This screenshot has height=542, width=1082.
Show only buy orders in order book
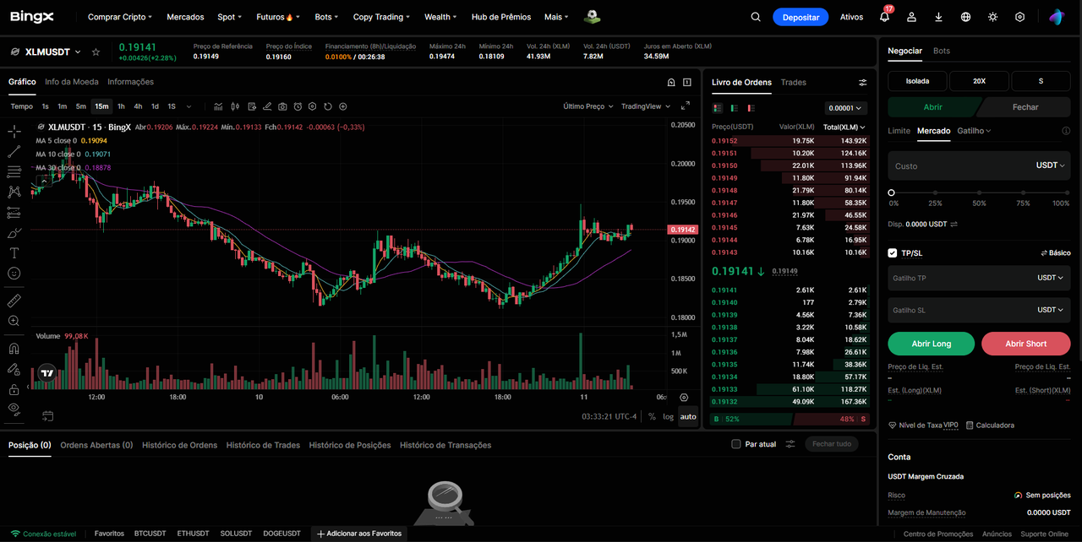click(734, 108)
